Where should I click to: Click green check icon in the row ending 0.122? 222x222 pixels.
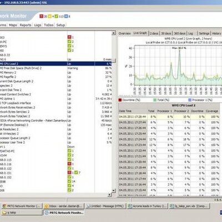pyautogui.click(x=69, y=168)
